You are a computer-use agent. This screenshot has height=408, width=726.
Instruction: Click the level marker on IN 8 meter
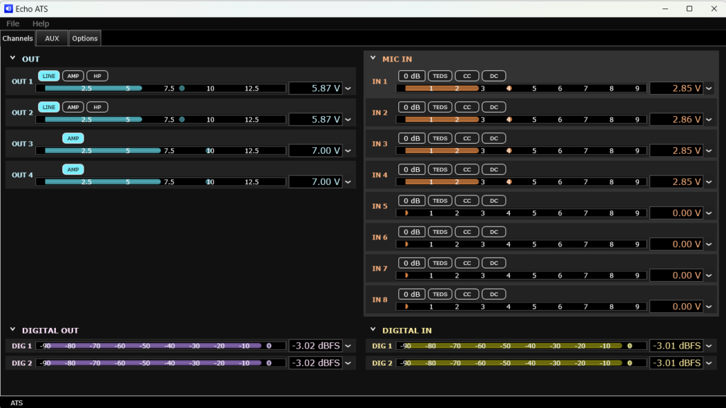click(x=407, y=307)
